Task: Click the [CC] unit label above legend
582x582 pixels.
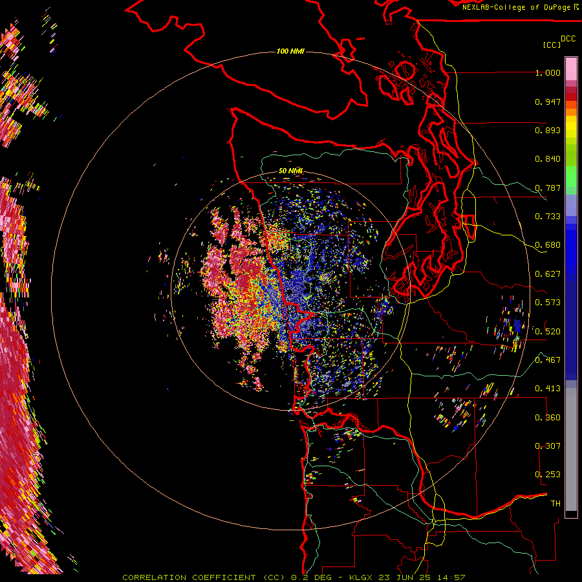Action: coord(552,45)
